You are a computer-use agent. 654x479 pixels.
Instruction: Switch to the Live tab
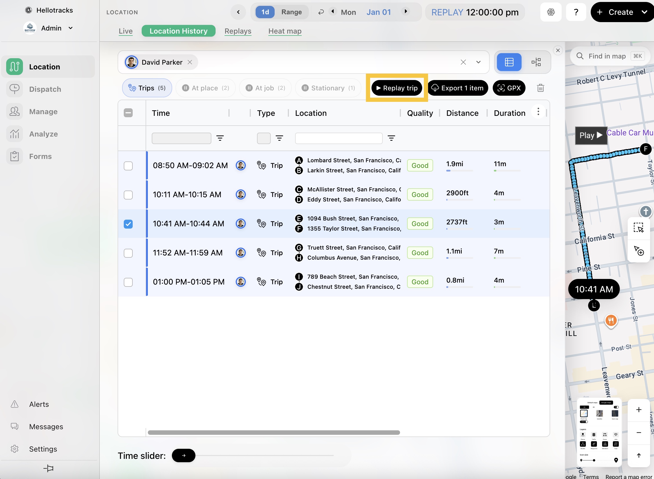coord(126,31)
